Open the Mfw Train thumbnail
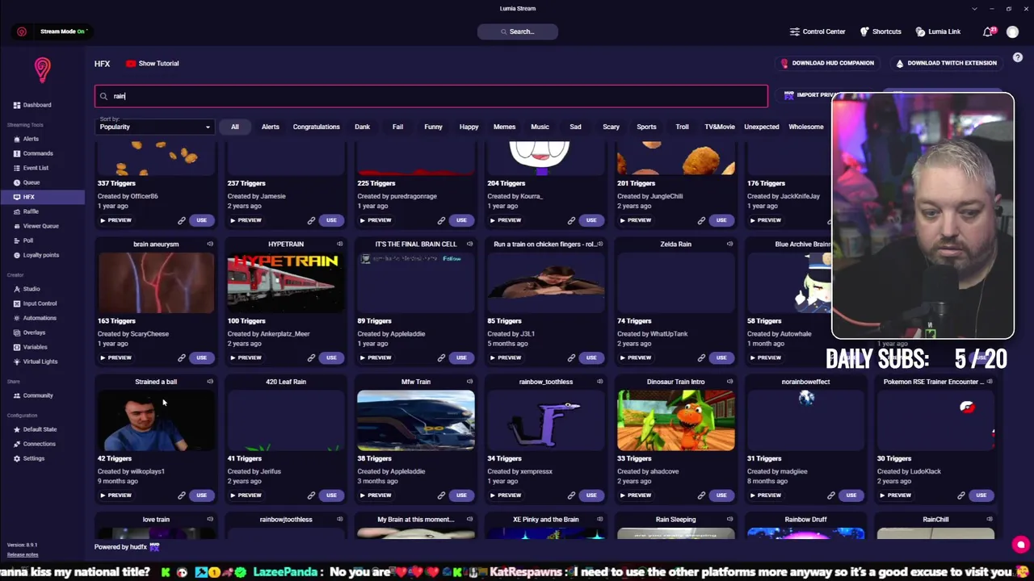Screen dimensions: 1034x581 coord(416,420)
